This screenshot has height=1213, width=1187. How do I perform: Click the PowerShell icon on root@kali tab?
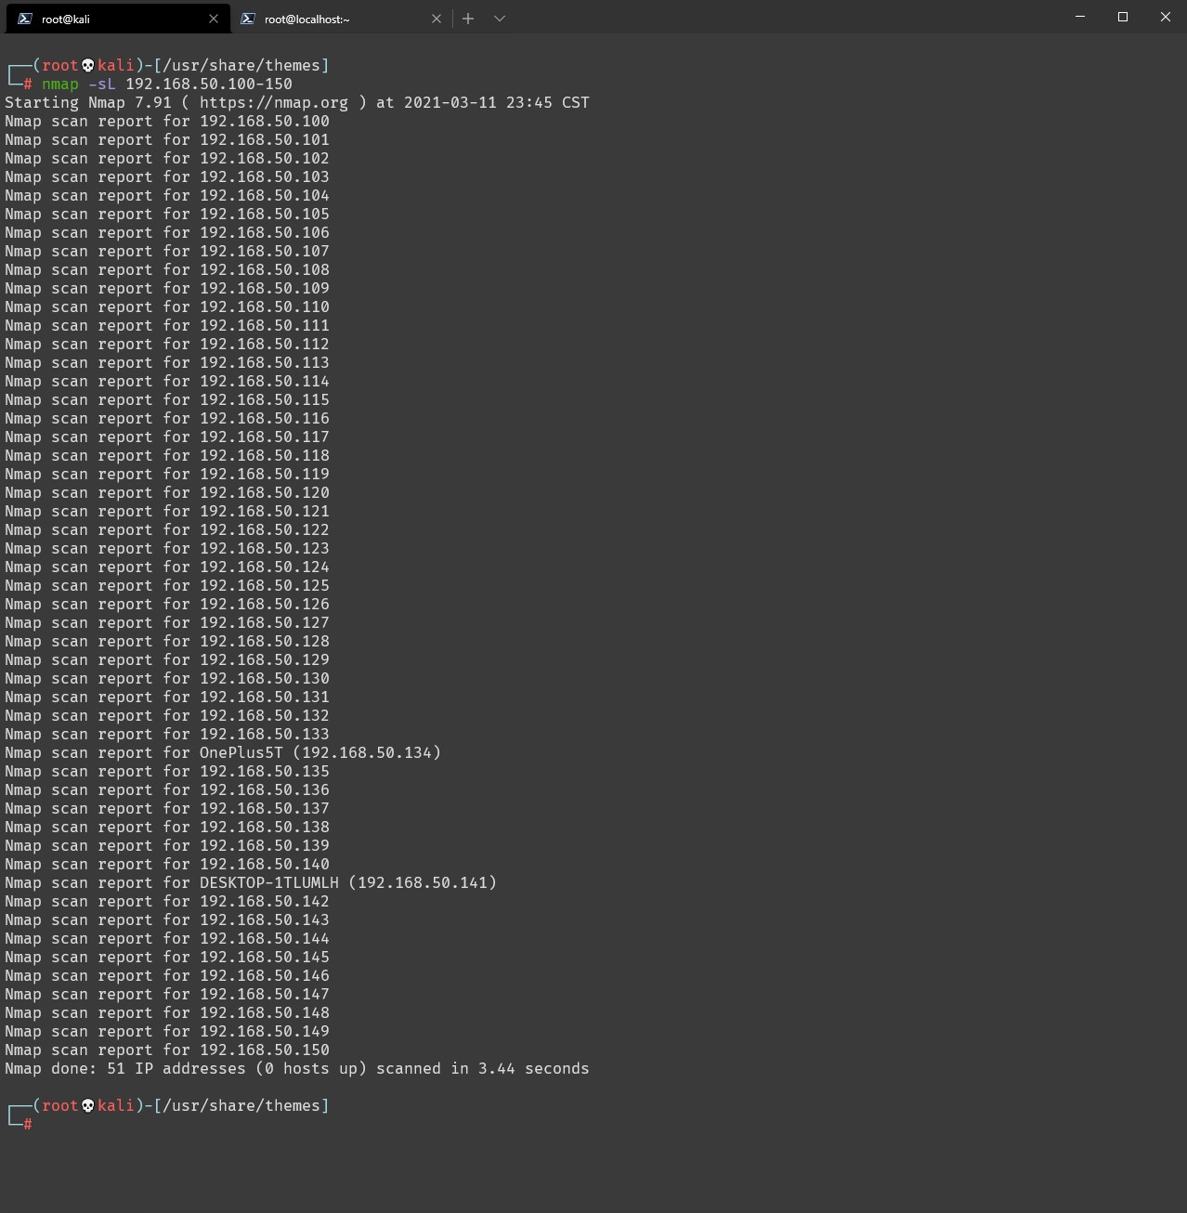click(25, 19)
